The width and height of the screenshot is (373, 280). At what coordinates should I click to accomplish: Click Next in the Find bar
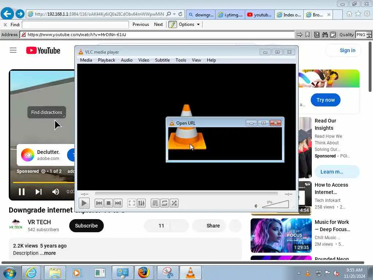(x=158, y=24)
